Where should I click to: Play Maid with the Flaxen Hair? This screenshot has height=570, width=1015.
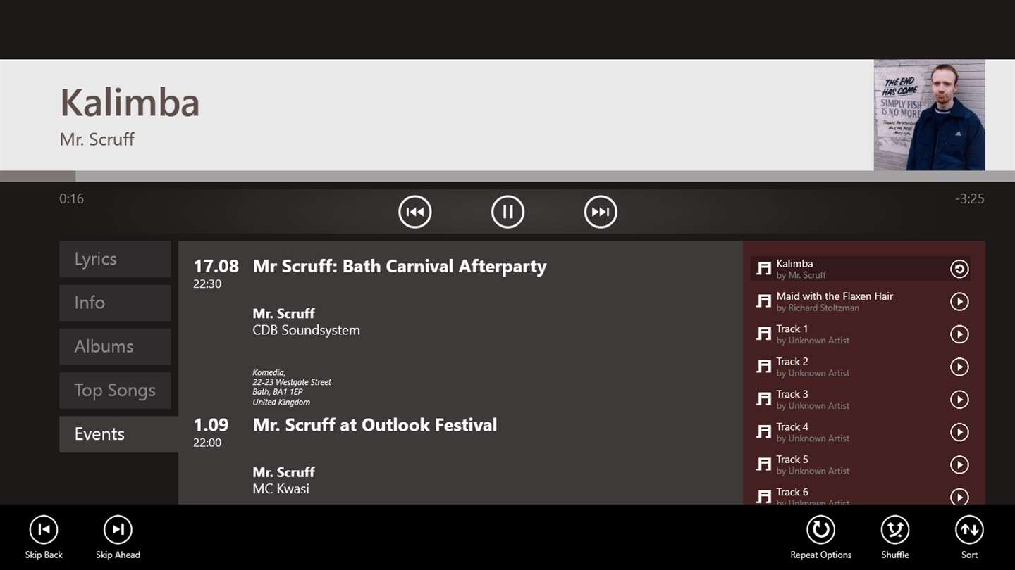(x=959, y=301)
